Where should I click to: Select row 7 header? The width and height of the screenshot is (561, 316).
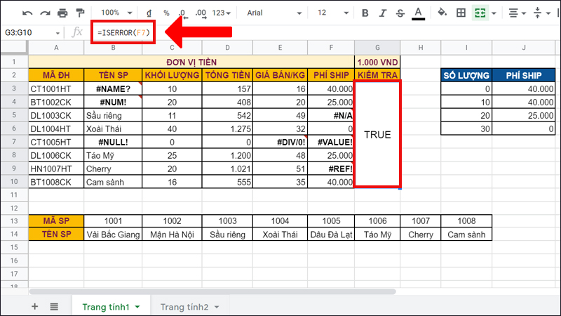(14, 142)
